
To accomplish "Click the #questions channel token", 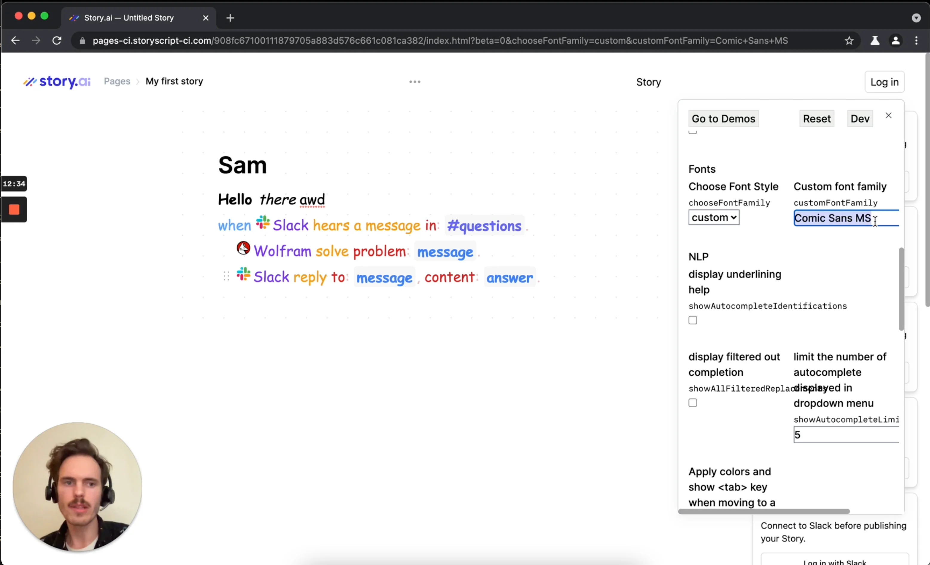I will coord(484,226).
